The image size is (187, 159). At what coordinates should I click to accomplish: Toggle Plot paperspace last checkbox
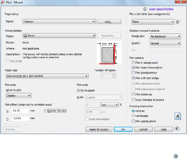[x=133, y=84]
